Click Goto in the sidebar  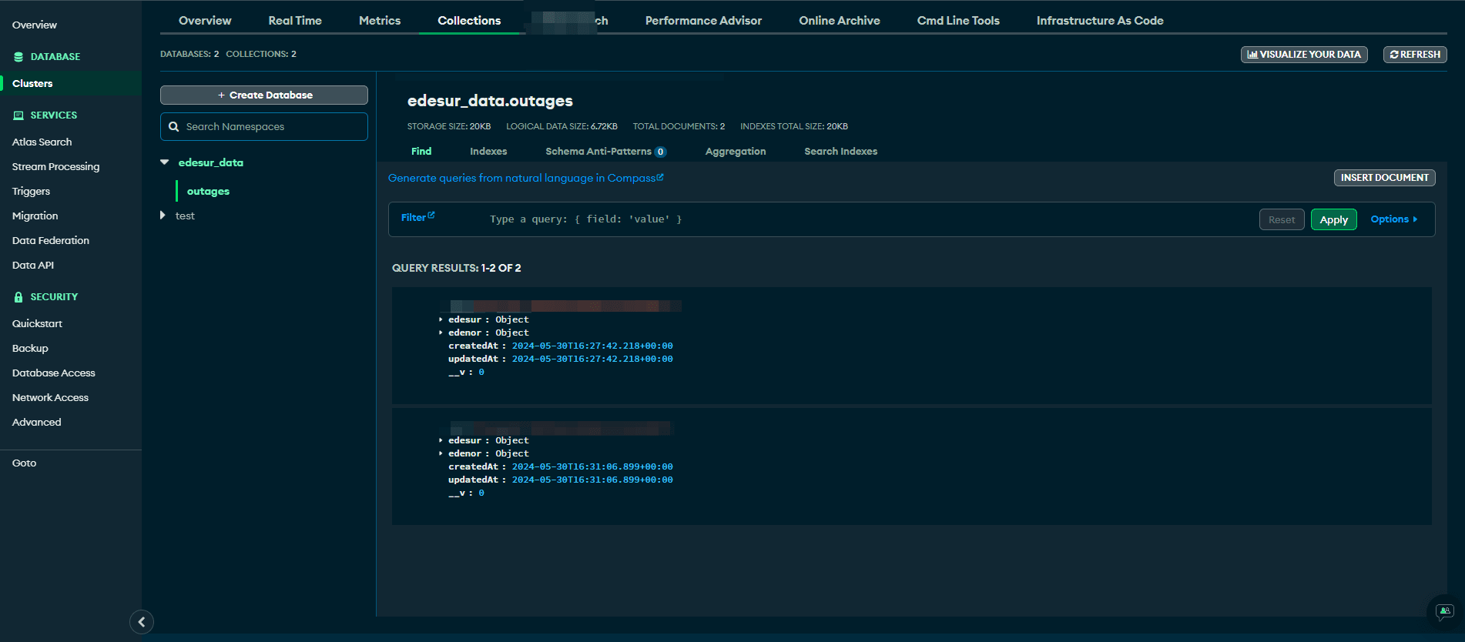[x=25, y=463]
